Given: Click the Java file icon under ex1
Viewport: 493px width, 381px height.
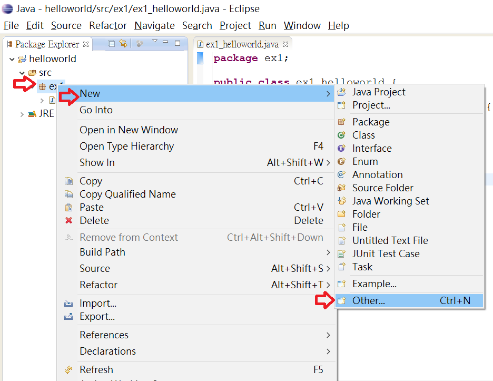Looking at the screenshot, I should pos(52,100).
